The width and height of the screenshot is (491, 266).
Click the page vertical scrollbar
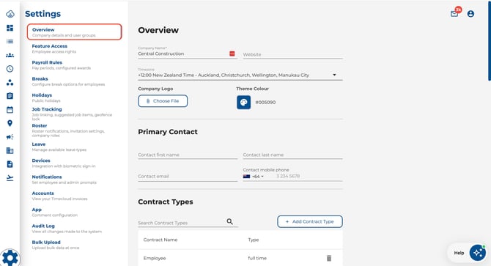pos(490,41)
